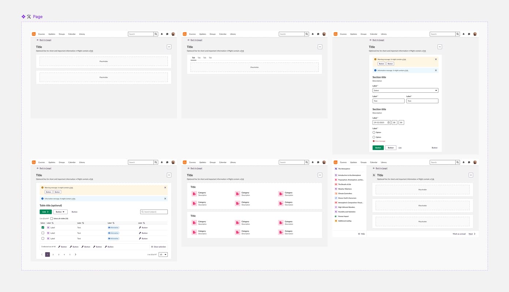Click the Human Impact sidebar item icon
This screenshot has width=509, height=292.
(336, 216)
